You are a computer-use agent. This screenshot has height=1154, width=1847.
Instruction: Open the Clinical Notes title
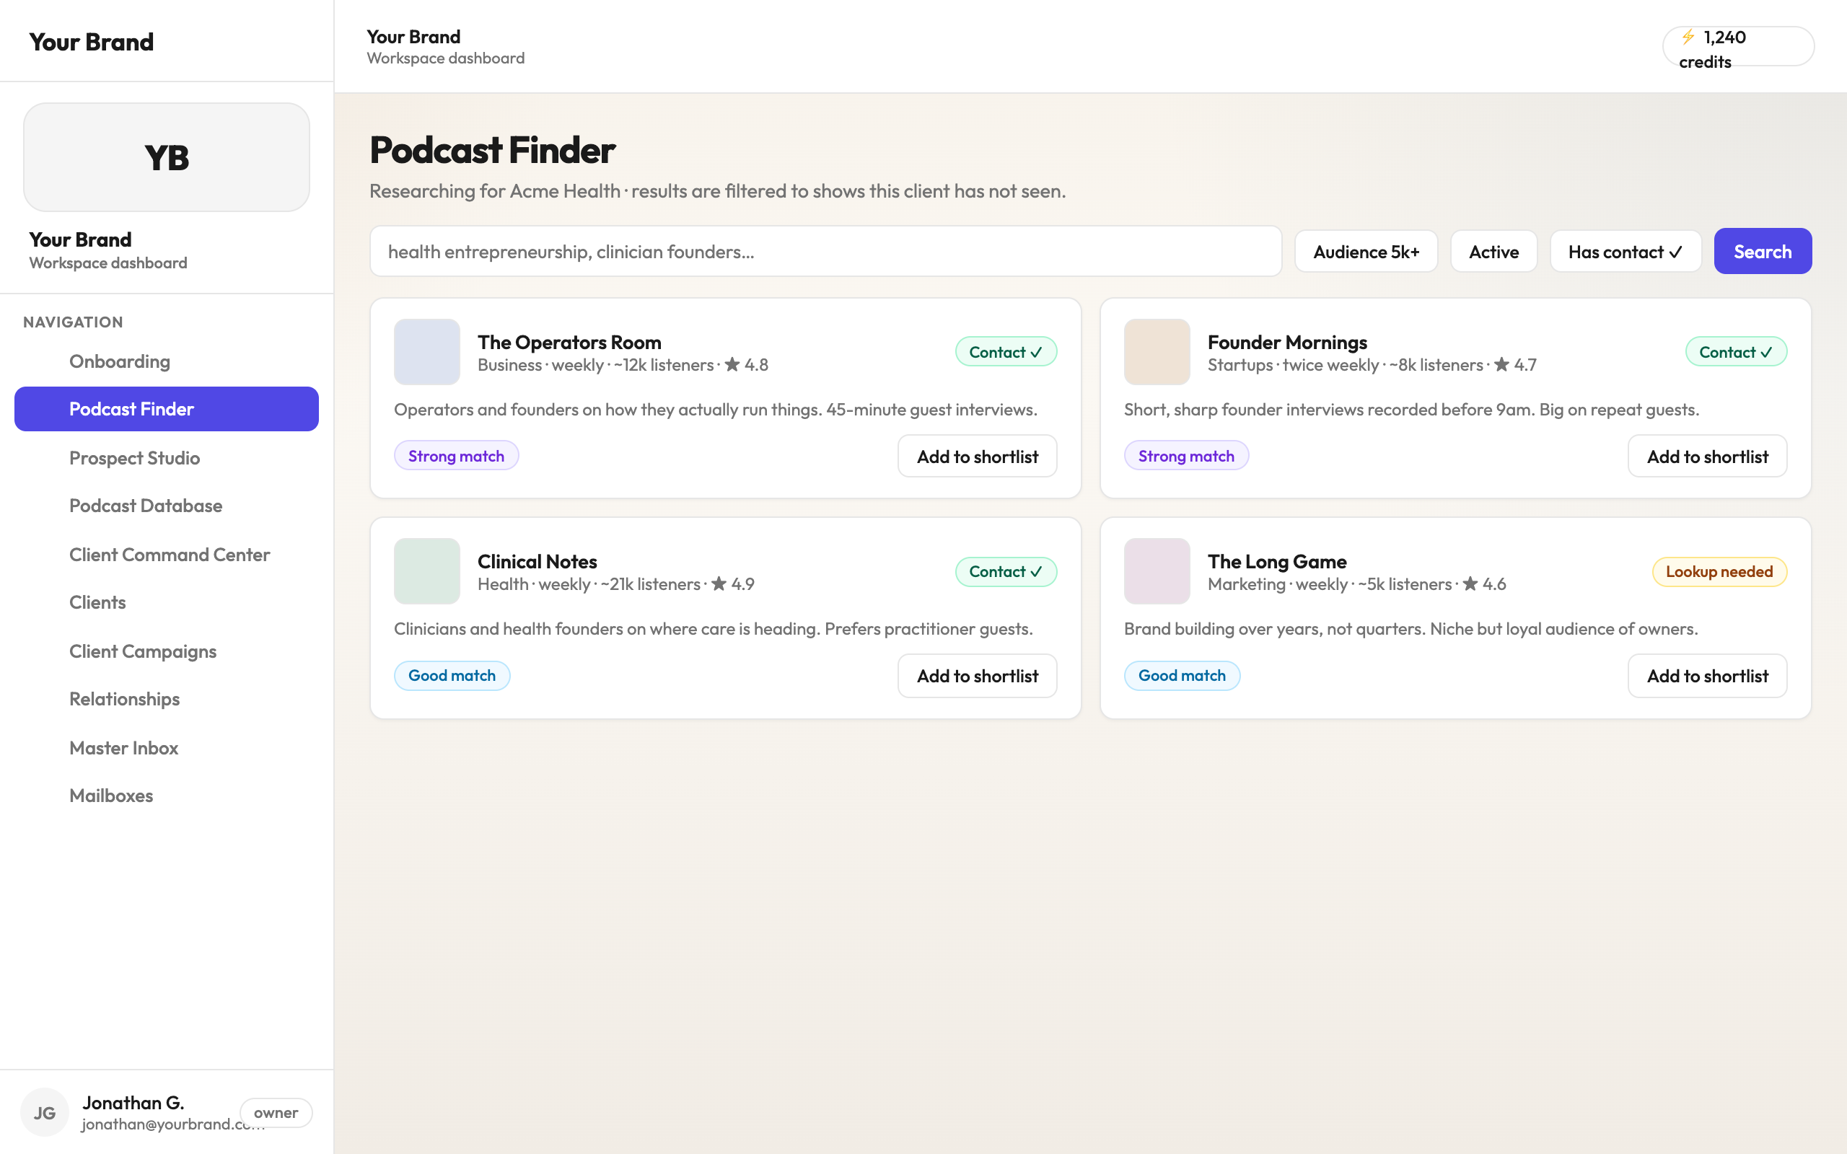point(538,562)
